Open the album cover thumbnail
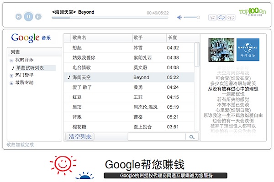Viewport: 274px width, 182px height. point(221,50)
